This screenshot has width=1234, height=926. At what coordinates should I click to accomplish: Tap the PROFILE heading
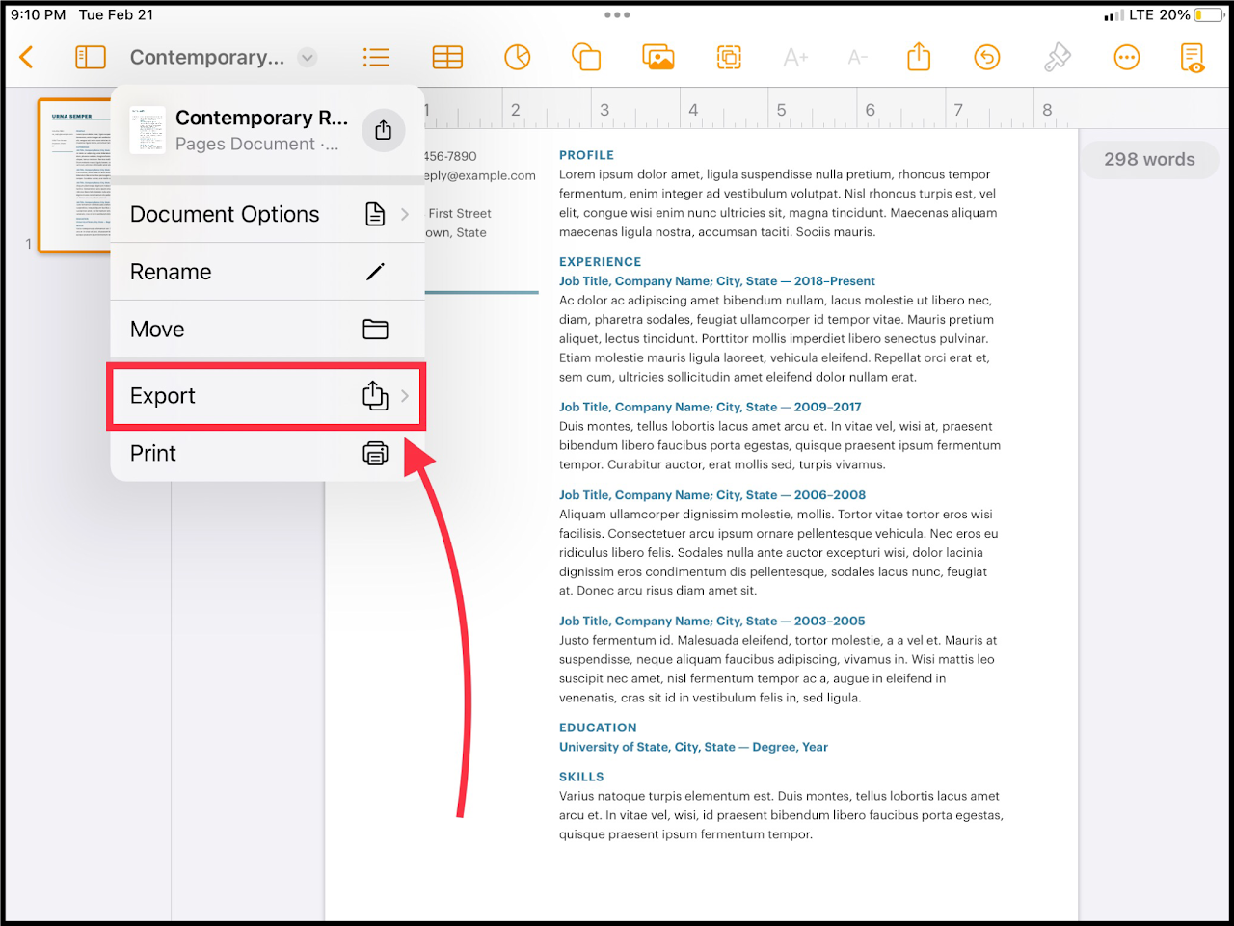[x=586, y=155]
